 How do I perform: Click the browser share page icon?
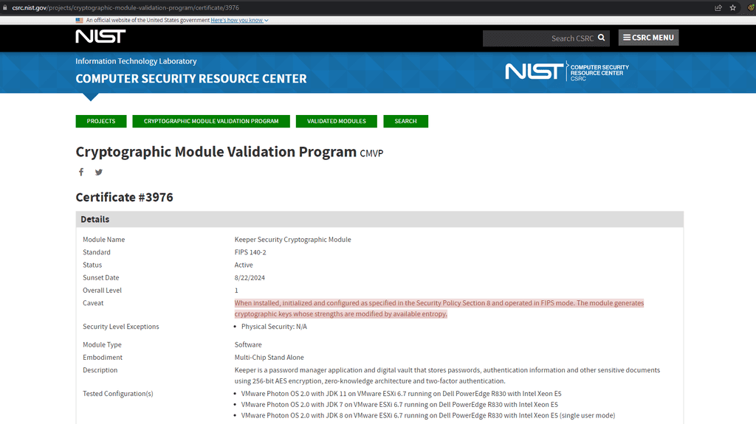point(718,7)
